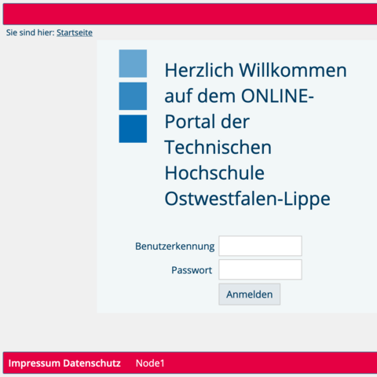Screen dimensions: 377x377
Task: Click the 'Sie sind hier:' breadcrumb text
Action: pyautogui.click(x=31, y=33)
